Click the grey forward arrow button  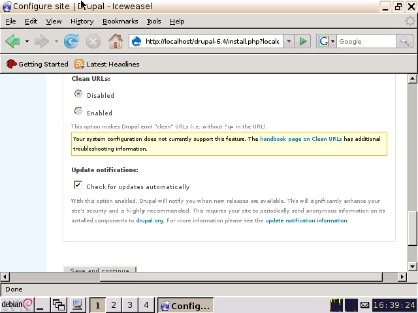(42, 41)
